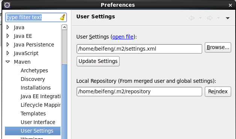
Task: Click the forward navigation arrow icon
Action: pyautogui.click(x=210, y=18)
